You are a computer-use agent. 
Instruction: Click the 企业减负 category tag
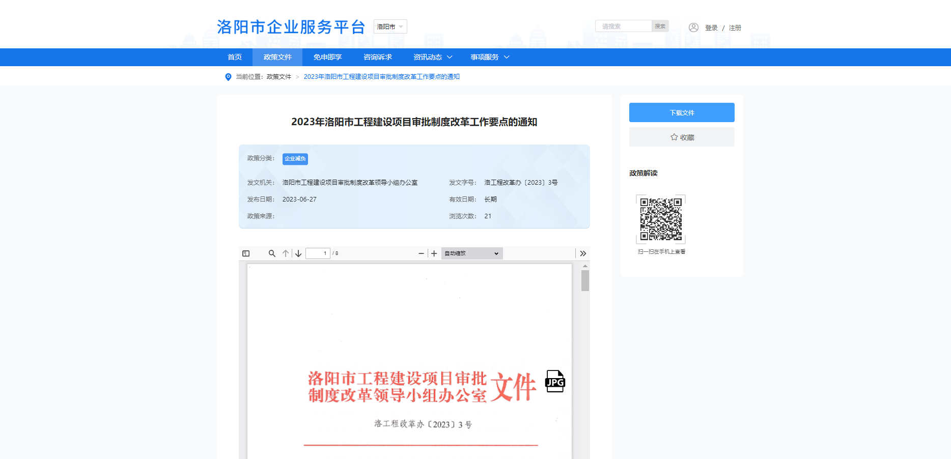coord(295,159)
